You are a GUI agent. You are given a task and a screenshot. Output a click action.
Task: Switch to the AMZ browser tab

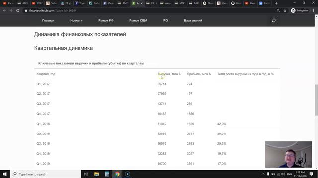[123, 3]
